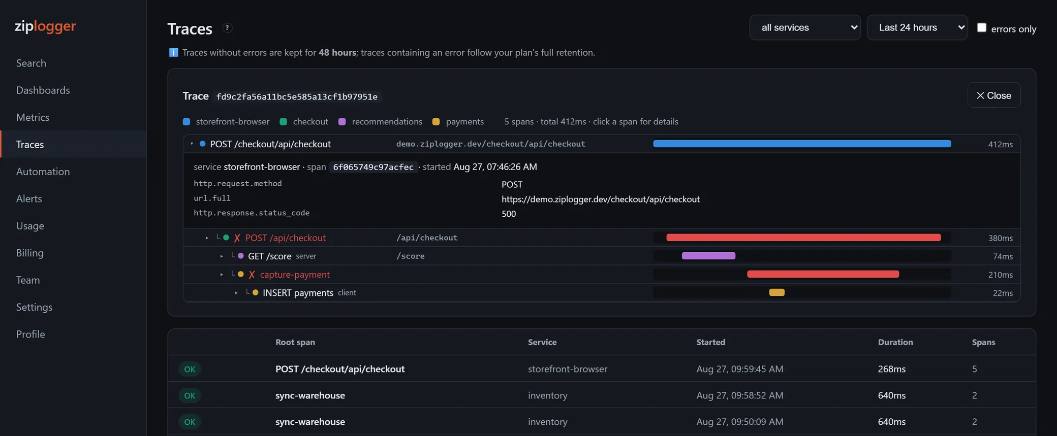1057x436 pixels.
Task: Click the recommendations purple legend swatch
Action: tap(342, 122)
